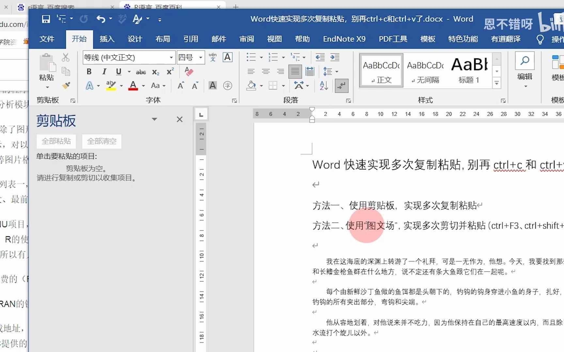This screenshot has width=564, height=352.
Task: Apply the 正文 Normal style
Action: [382, 71]
